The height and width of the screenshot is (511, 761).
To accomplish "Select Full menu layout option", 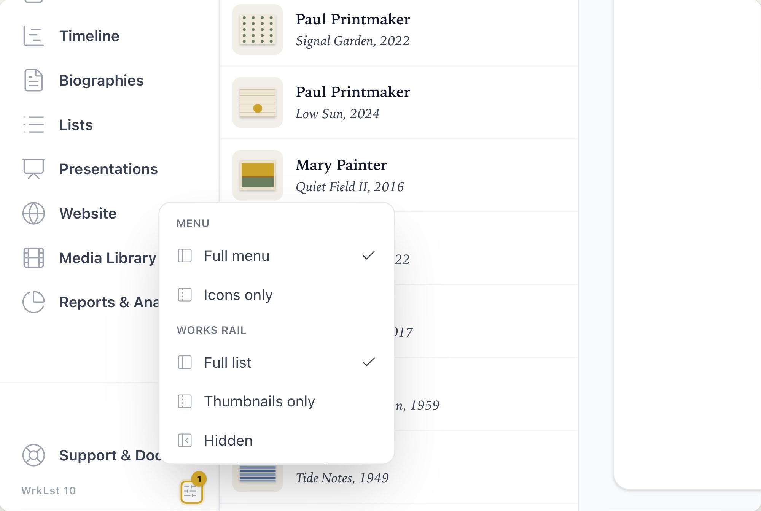I will (x=277, y=255).
